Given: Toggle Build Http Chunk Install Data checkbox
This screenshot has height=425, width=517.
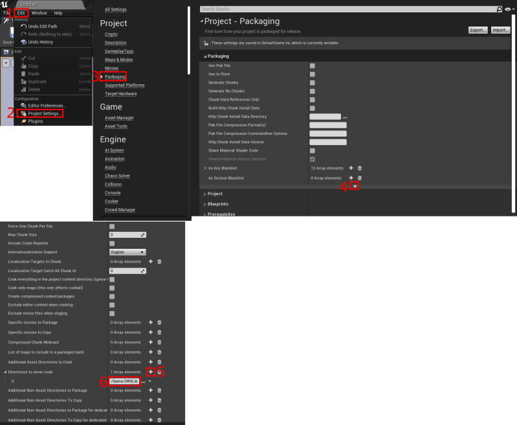Looking at the screenshot, I should click(x=313, y=108).
